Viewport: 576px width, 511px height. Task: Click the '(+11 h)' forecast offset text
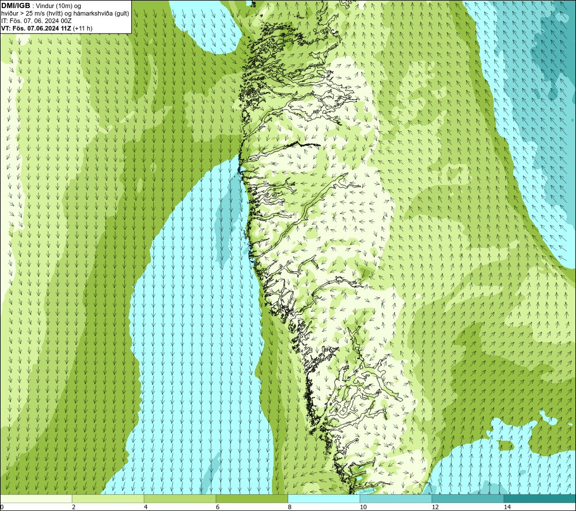point(82,28)
